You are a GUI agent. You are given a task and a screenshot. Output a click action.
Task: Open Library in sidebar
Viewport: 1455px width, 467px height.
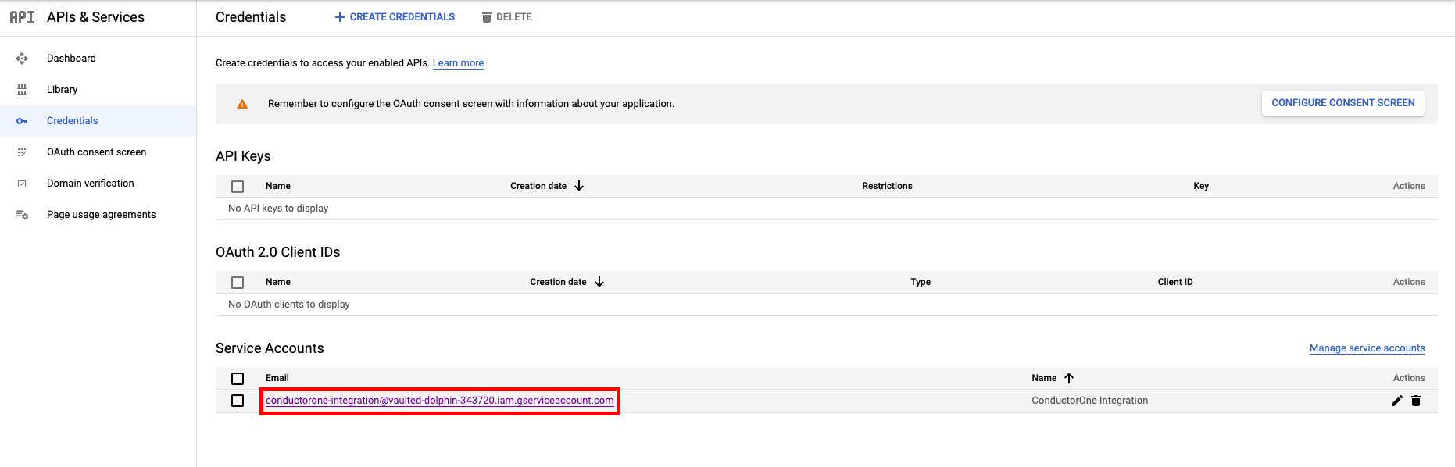click(98, 90)
